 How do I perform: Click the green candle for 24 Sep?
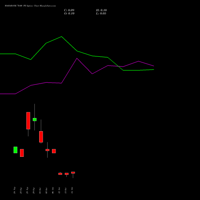16,150
